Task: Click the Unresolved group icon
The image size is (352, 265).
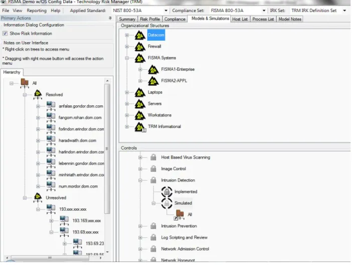Action: coord(38,198)
